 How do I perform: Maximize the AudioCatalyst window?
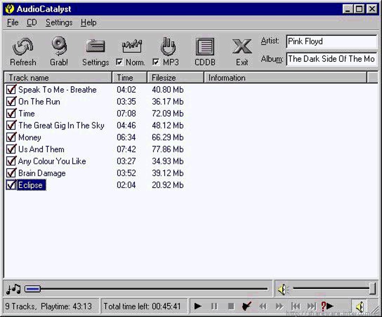(x=360, y=9)
